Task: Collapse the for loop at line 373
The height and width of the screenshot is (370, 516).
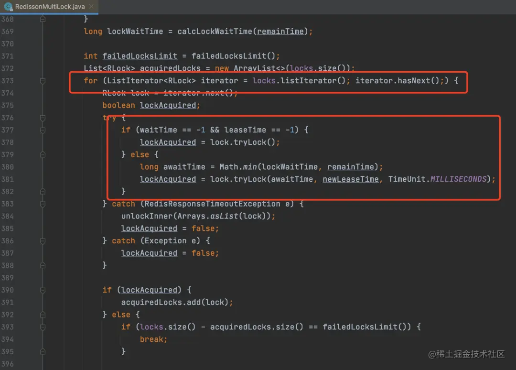Action: pyautogui.click(x=43, y=81)
